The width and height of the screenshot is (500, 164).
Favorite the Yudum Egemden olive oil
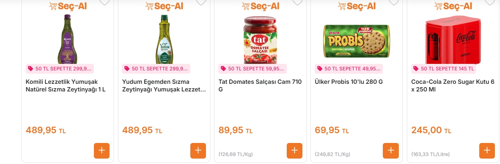[201, 2]
